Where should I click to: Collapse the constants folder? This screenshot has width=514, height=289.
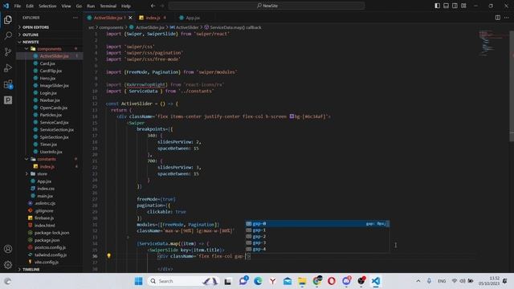pyautogui.click(x=47, y=159)
